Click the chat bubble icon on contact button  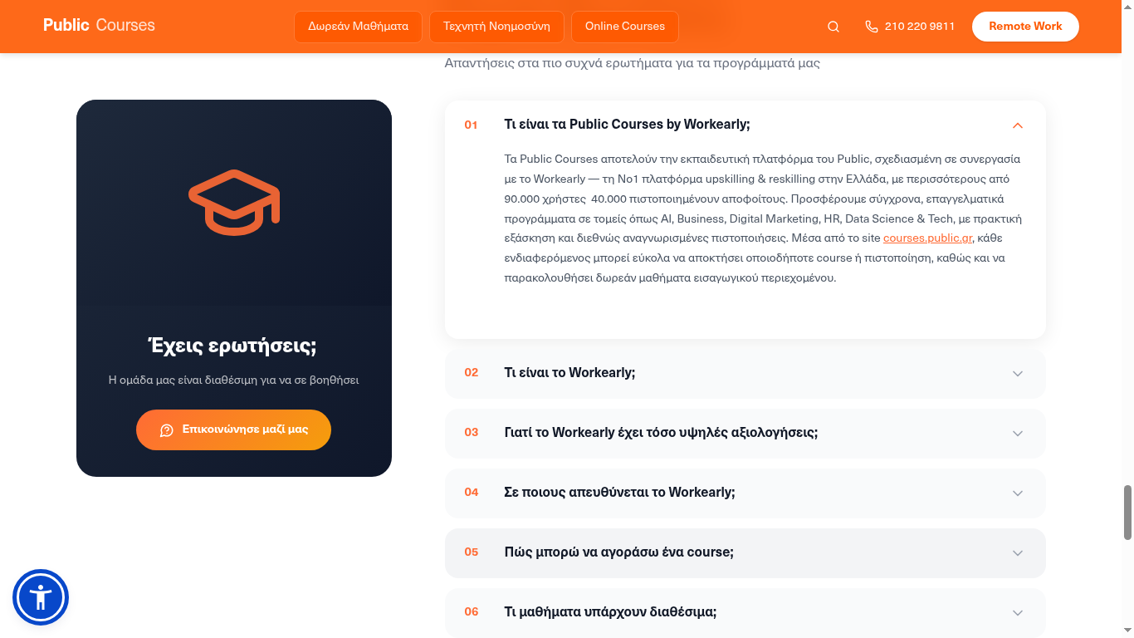(x=166, y=430)
